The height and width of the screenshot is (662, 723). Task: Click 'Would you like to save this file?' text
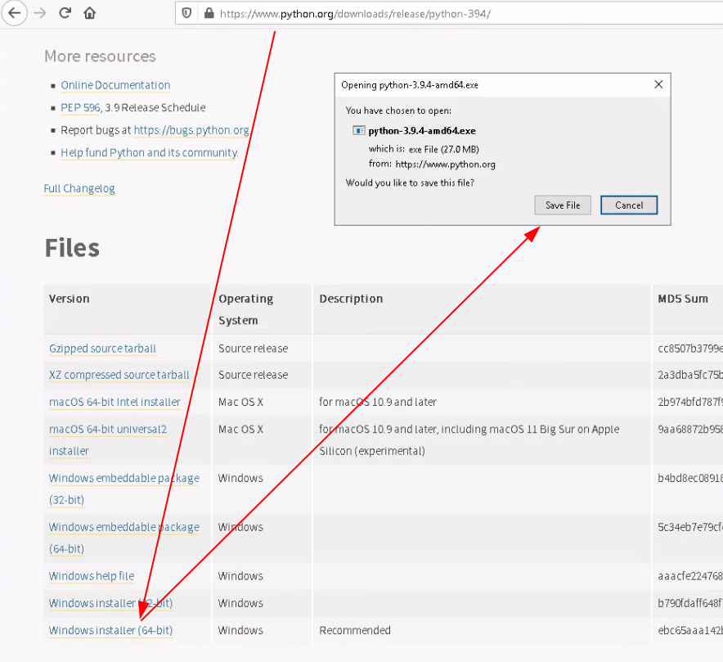click(x=410, y=183)
